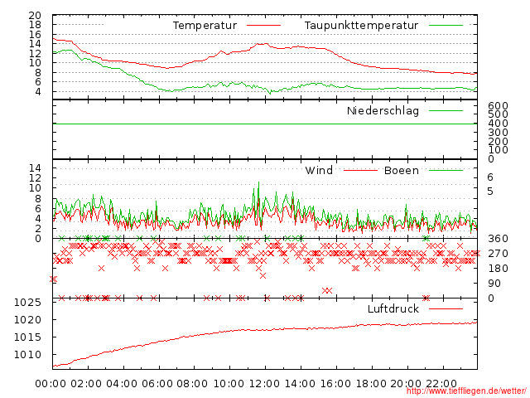Click the 20:00 time axis label
The width and height of the screenshot is (530, 398).
(x=406, y=384)
